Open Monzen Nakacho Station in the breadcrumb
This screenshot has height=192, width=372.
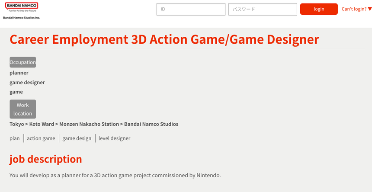pyautogui.click(x=89, y=124)
